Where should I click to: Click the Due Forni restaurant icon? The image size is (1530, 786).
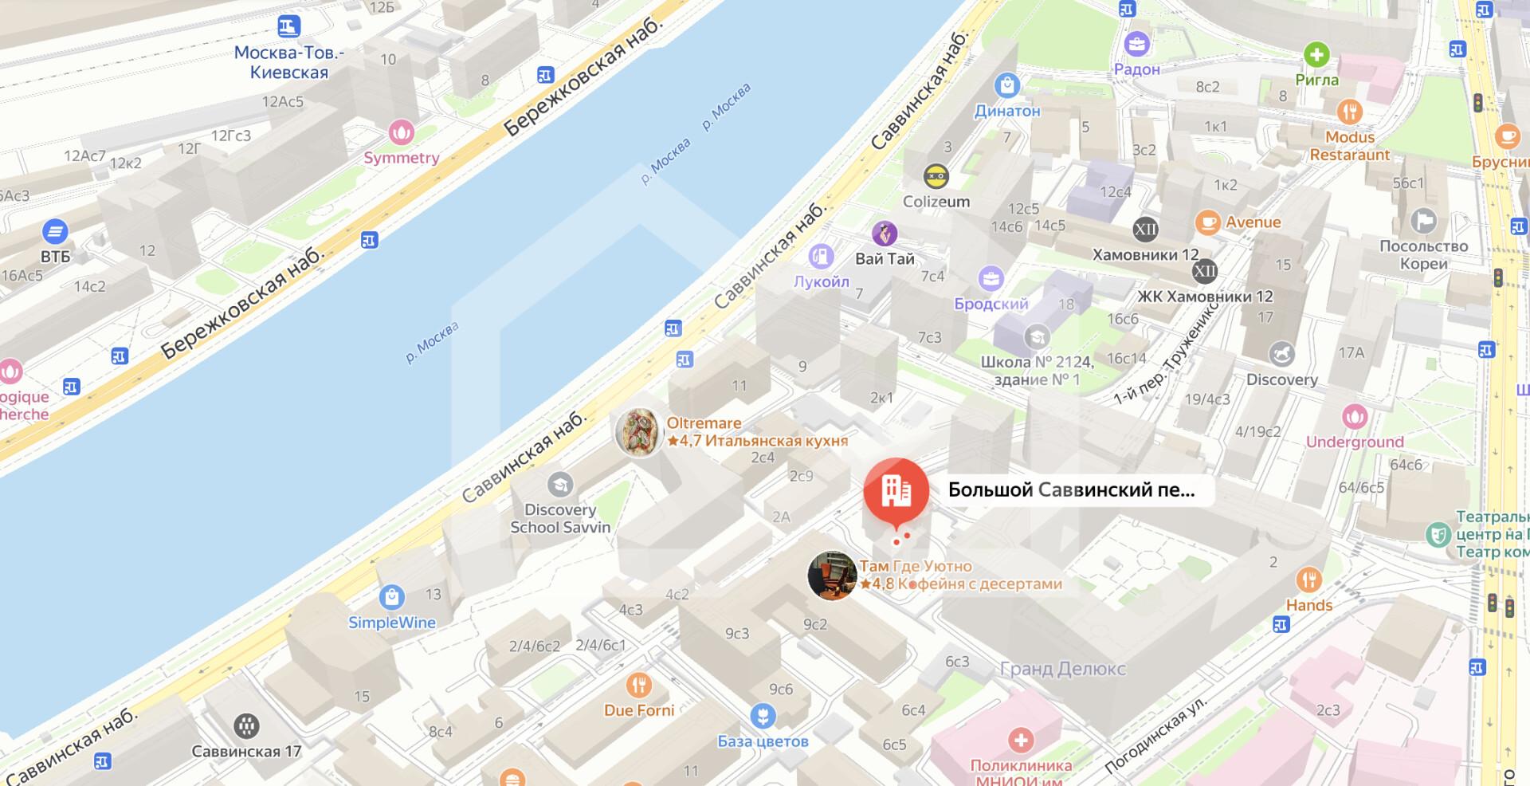638,684
